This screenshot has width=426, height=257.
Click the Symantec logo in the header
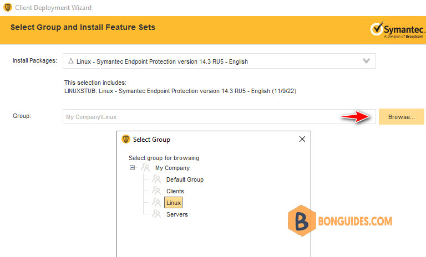point(397,29)
